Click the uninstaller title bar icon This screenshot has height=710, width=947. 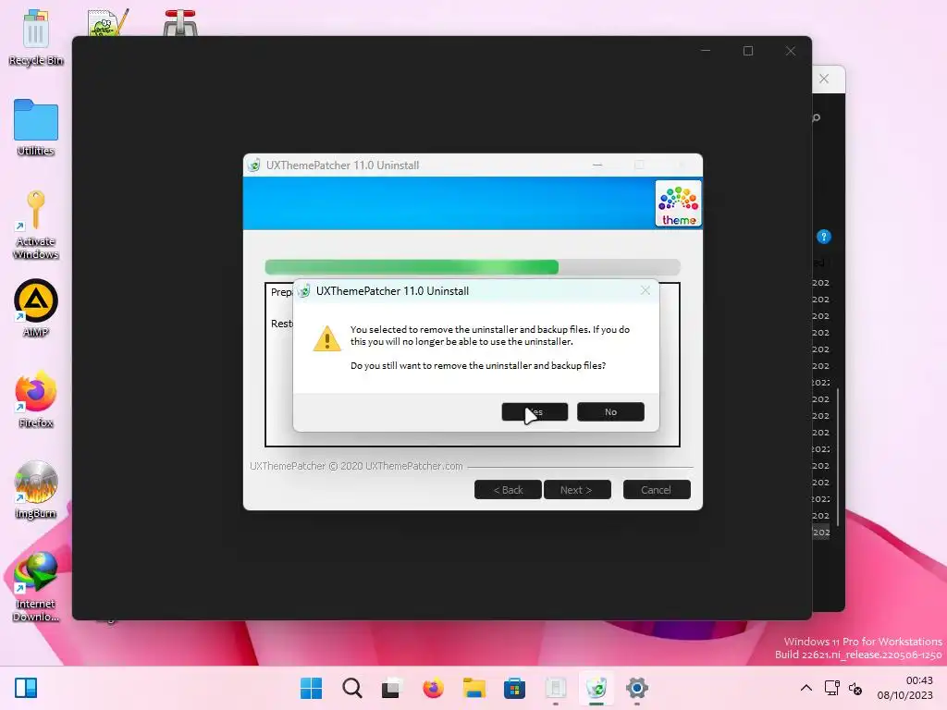[254, 165]
